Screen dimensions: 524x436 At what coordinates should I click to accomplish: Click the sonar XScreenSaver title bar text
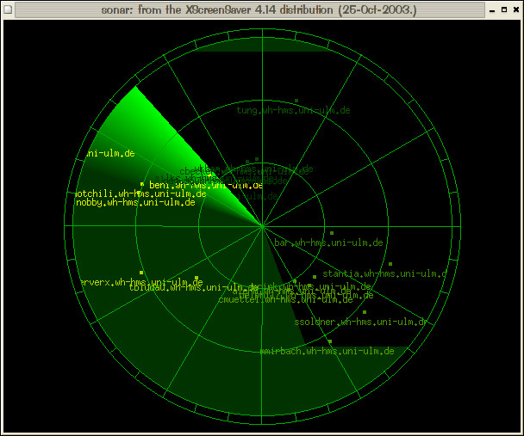click(259, 9)
